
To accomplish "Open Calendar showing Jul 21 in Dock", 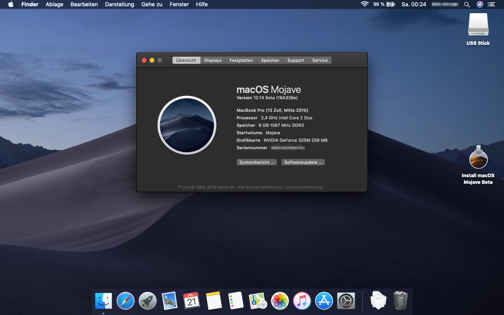I will pyautogui.click(x=192, y=301).
